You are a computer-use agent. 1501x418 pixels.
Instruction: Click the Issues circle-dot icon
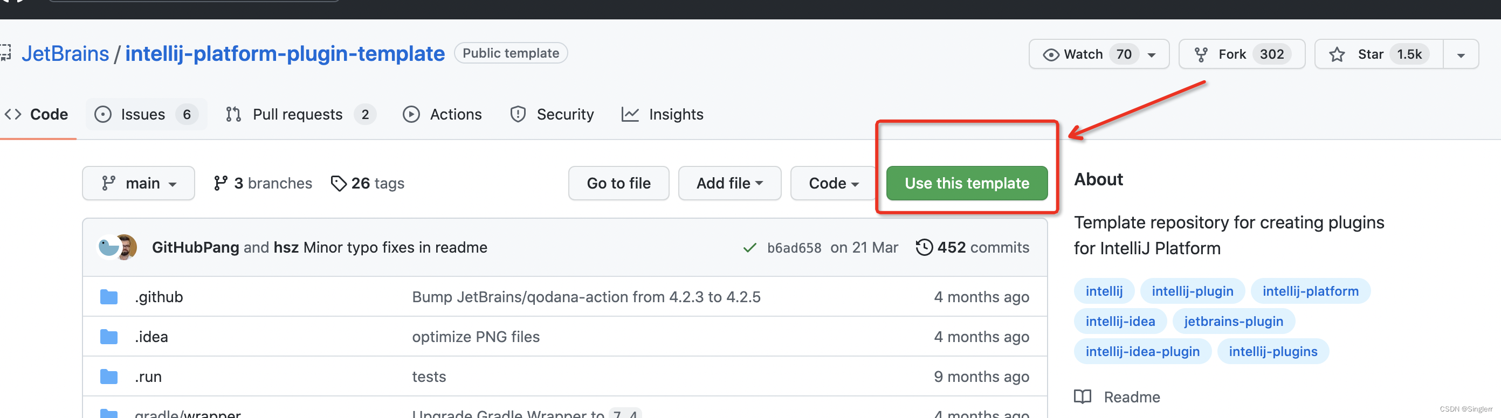click(x=102, y=114)
